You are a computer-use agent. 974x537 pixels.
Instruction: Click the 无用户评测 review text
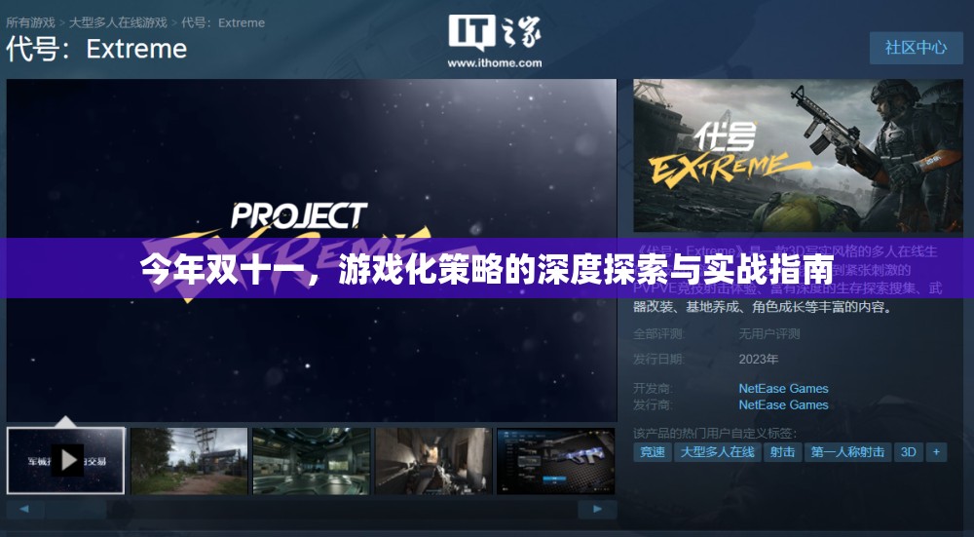(769, 333)
